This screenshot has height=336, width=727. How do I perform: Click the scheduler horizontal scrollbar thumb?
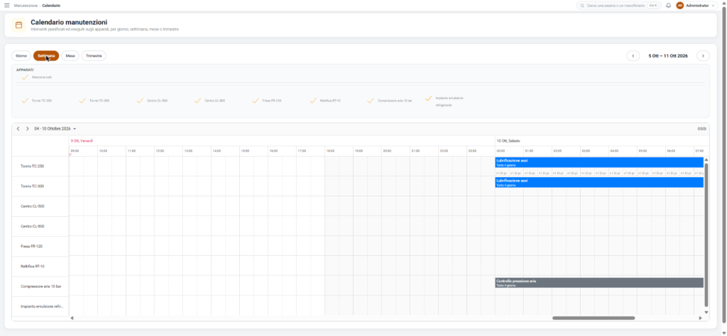(x=594, y=318)
